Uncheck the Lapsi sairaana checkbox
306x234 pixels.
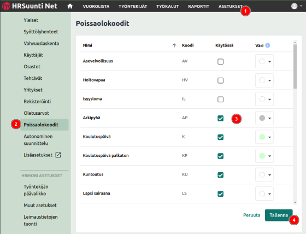[x=220, y=194]
